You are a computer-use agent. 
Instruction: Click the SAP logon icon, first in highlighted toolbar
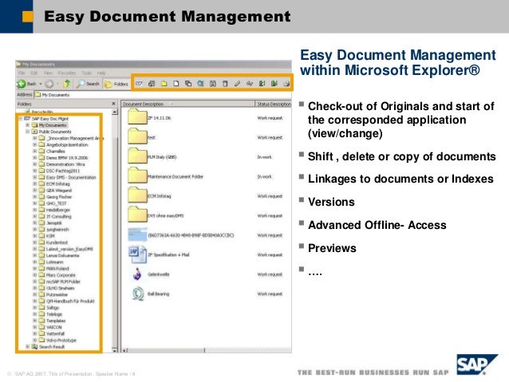point(139,84)
